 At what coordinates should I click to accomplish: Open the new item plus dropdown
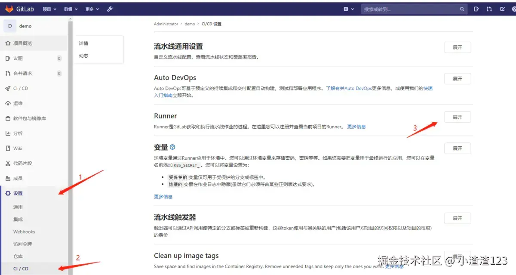[x=349, y=9]
